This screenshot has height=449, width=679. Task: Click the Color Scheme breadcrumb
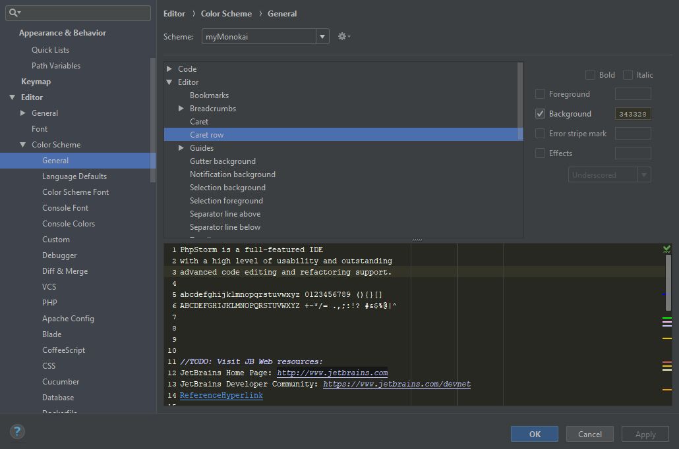[226, 14]
